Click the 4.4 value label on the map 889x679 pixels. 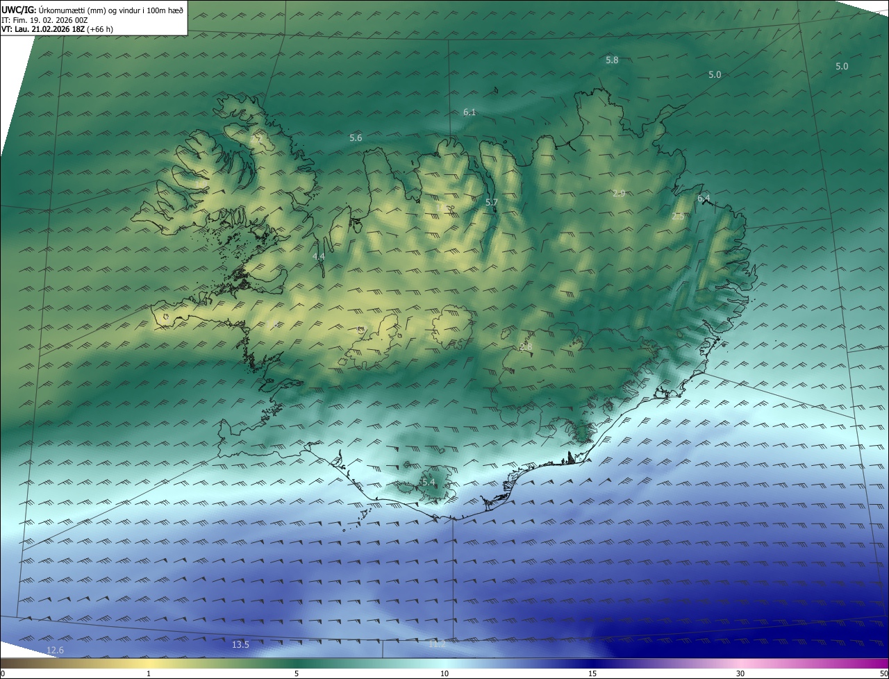318,257
